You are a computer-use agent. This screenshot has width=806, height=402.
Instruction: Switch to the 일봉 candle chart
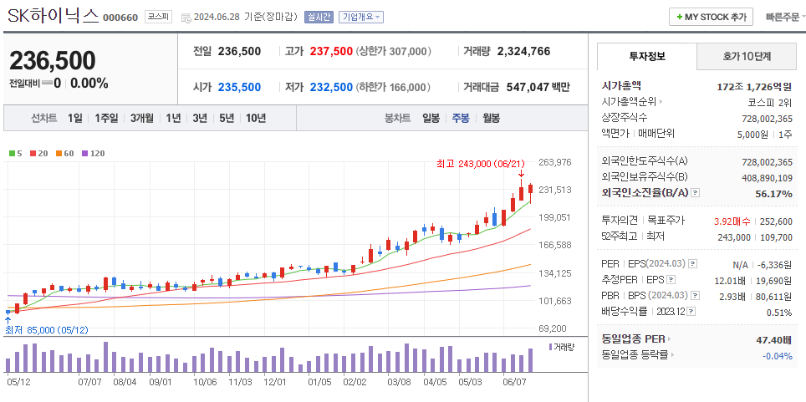point(431,118)
